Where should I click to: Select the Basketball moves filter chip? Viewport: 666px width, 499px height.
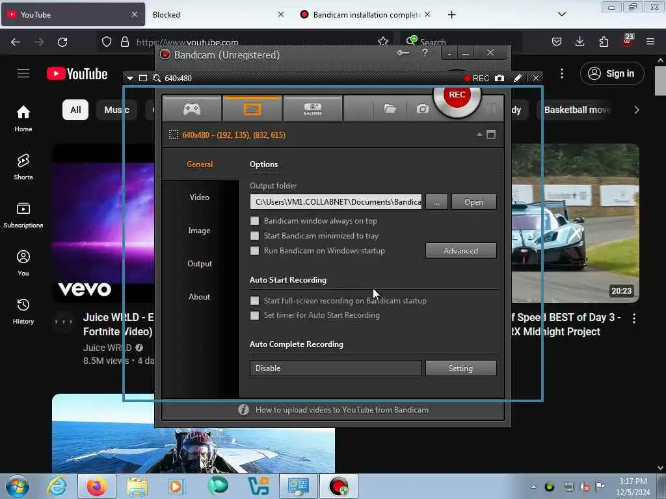point(576,110)
